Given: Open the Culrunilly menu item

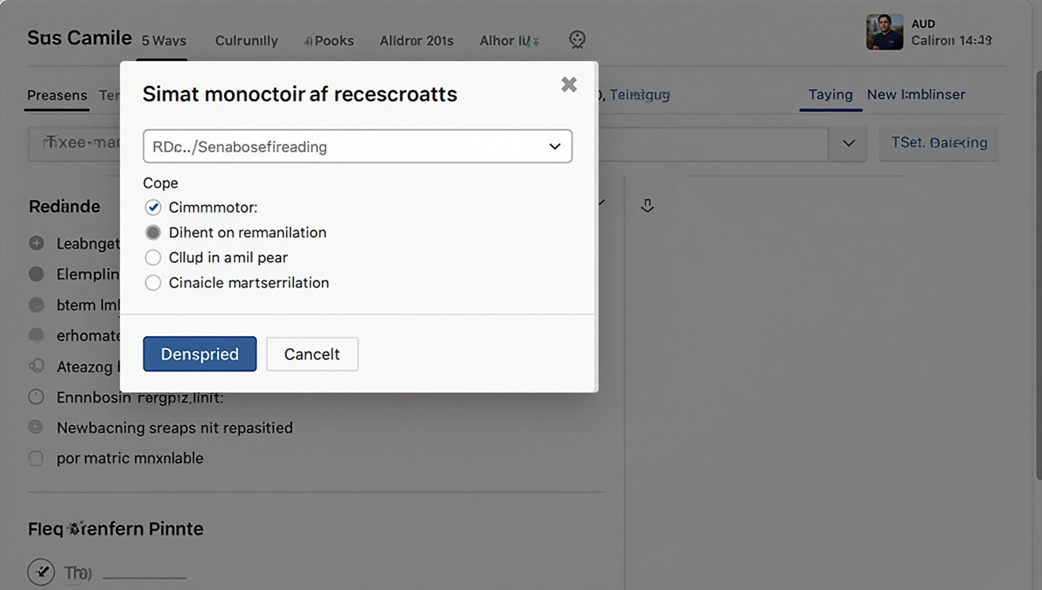Looking at the screenshot, I should pyautogui.click(x=246, y=41).
